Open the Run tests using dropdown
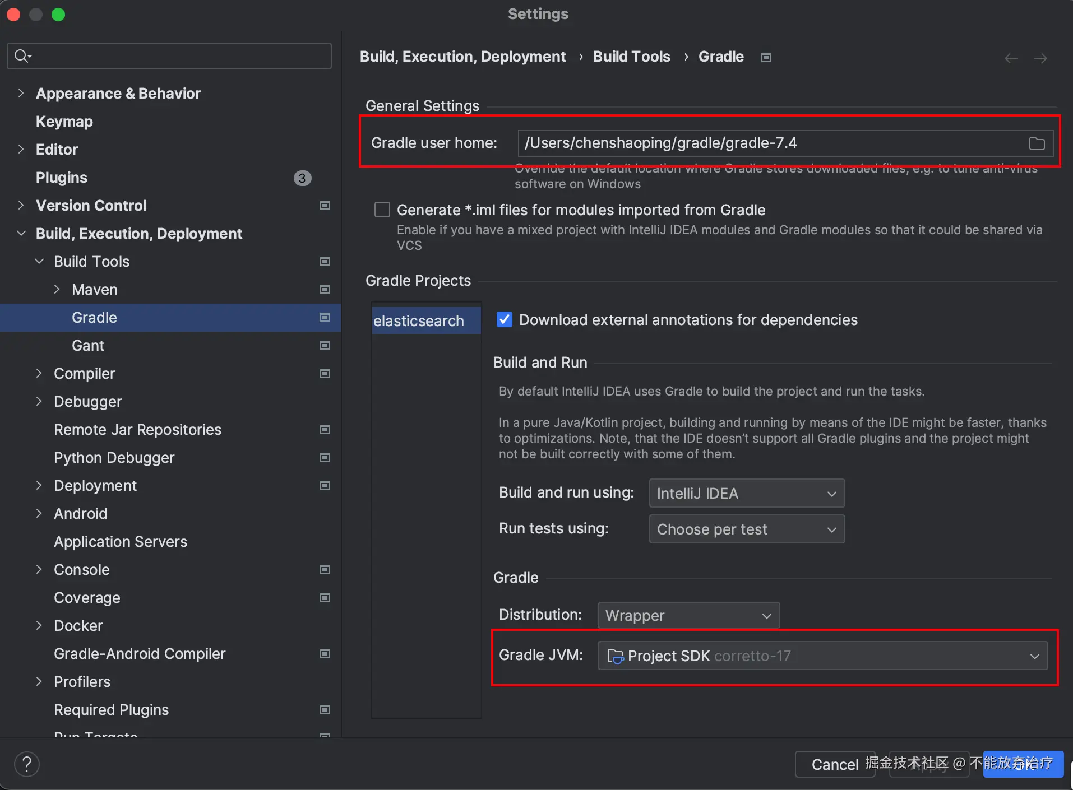This screenshot has height=790, width=1073. pos(746,529)
